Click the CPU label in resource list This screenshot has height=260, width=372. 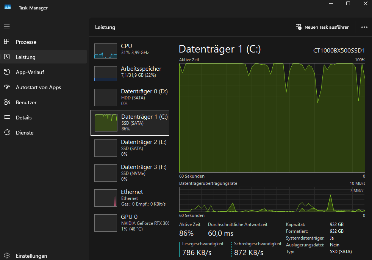coord(127,46)
